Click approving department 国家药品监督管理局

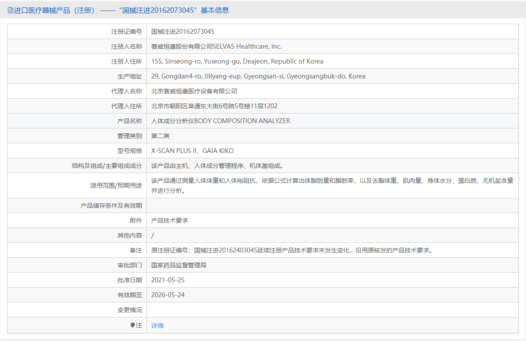179,265
